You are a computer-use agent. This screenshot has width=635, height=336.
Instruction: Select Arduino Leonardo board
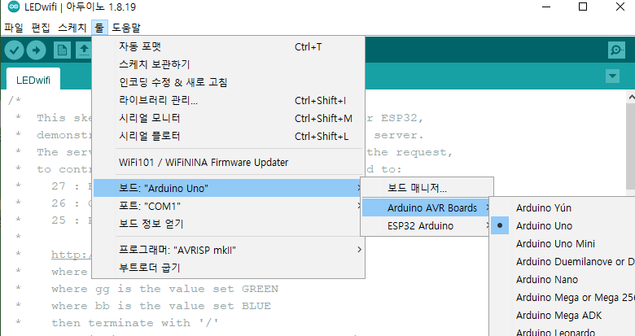[x=562, y=331]
